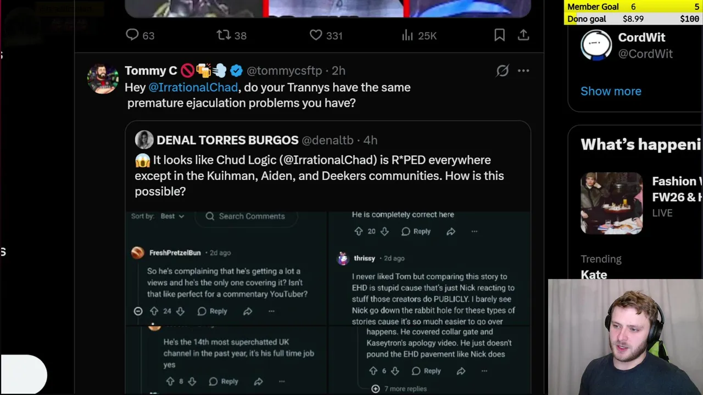Image resolution: width=703 pixels, height=395 pixels.
Task: Click the share upload icon
Action: click(x=523, y=35)
